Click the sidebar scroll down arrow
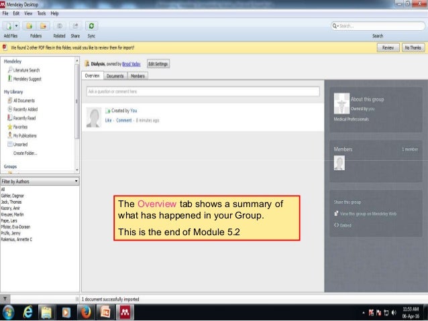Viewport: 428px width, 321px height. pyautogui.click(x=77, y=170)
